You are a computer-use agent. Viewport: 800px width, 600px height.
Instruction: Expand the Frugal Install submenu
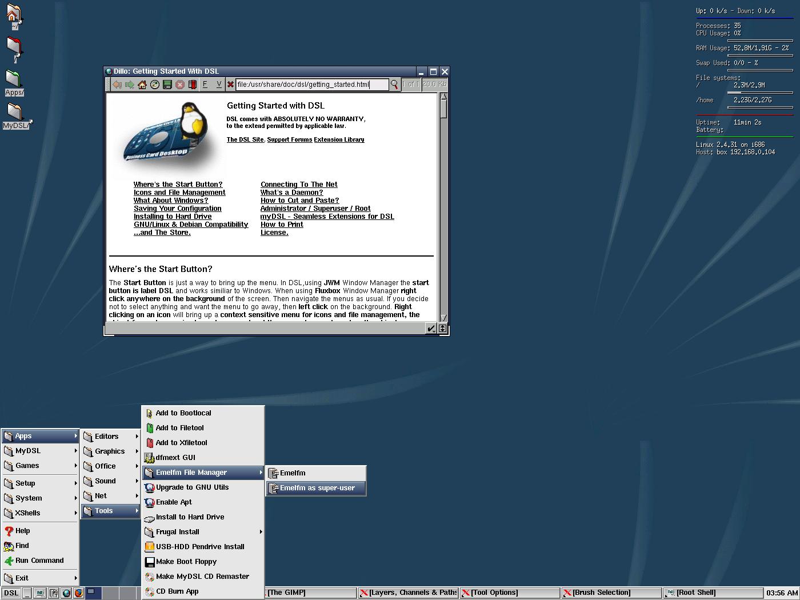(x=203, y=532)
